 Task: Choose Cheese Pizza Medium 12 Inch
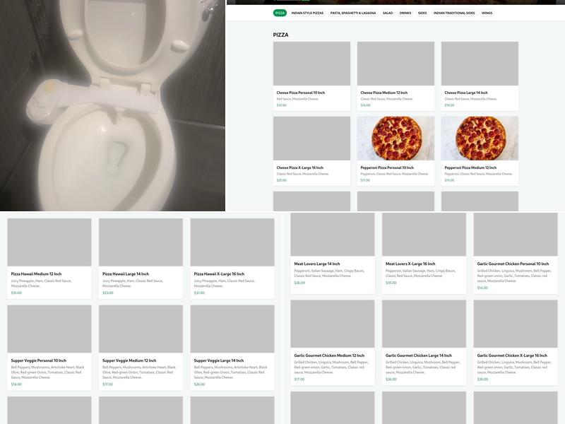coord(384,93)
